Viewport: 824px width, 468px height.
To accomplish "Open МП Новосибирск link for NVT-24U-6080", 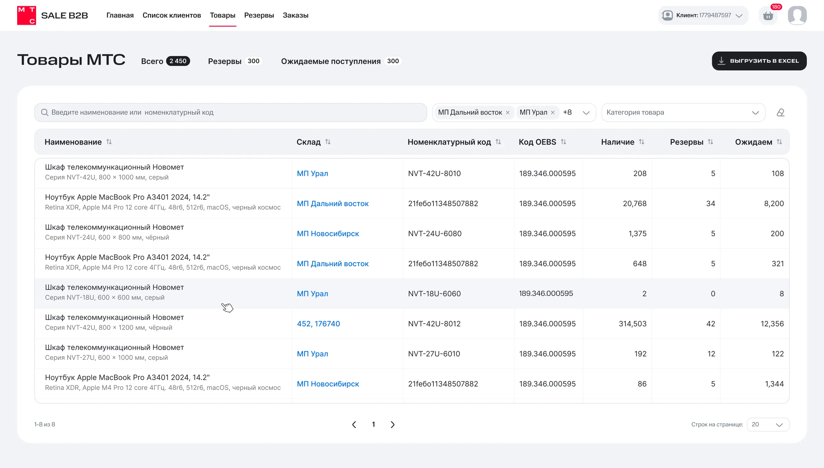I will click(328, 234).
